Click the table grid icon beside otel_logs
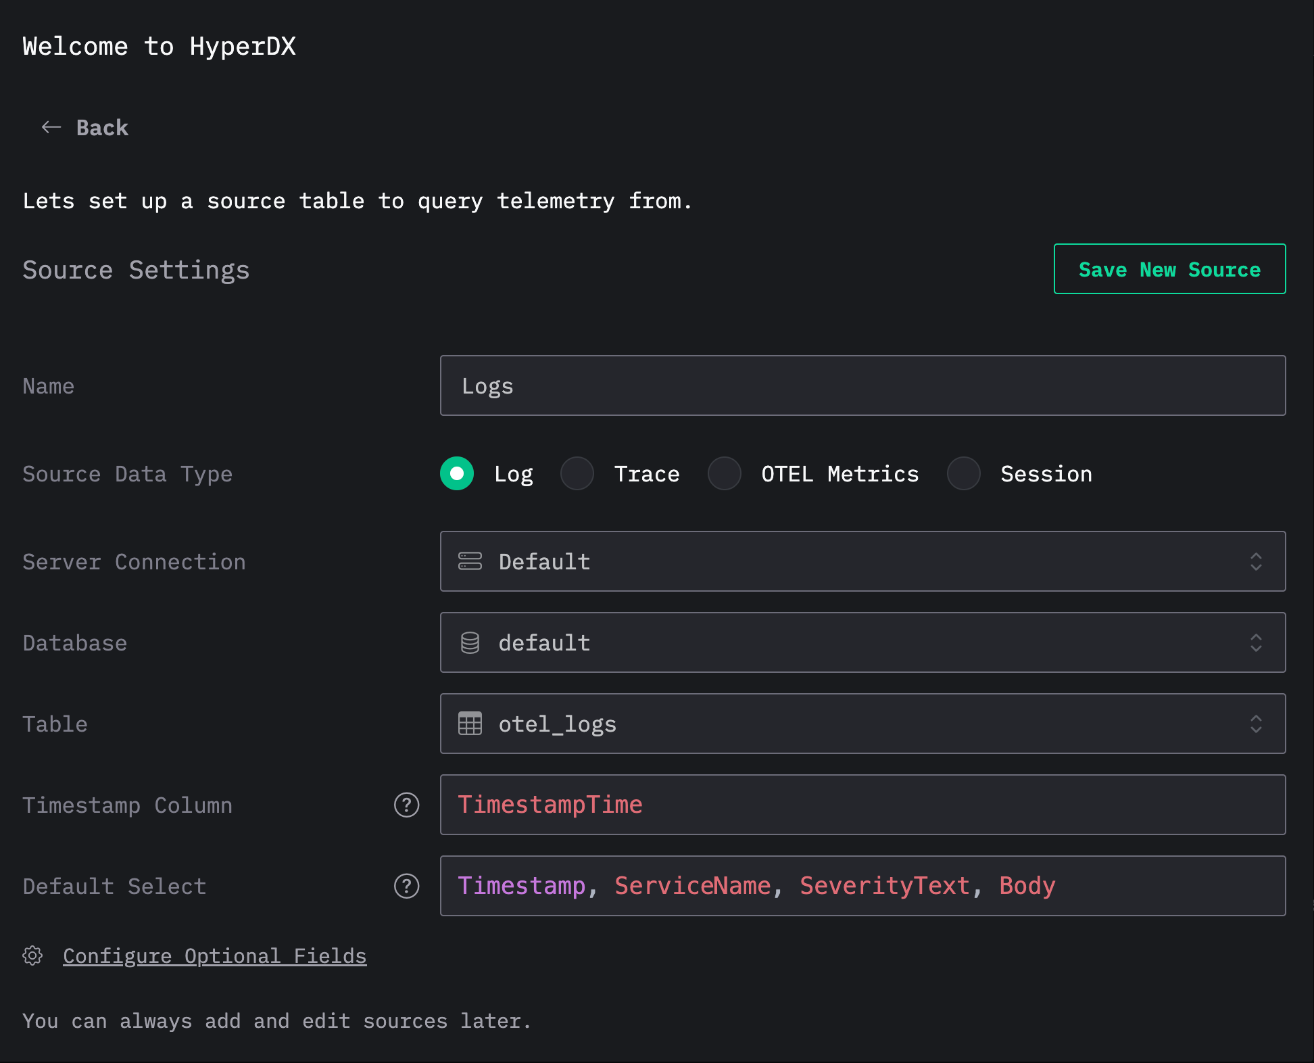Screen dimensions: 1314x1063 [470, 724]
